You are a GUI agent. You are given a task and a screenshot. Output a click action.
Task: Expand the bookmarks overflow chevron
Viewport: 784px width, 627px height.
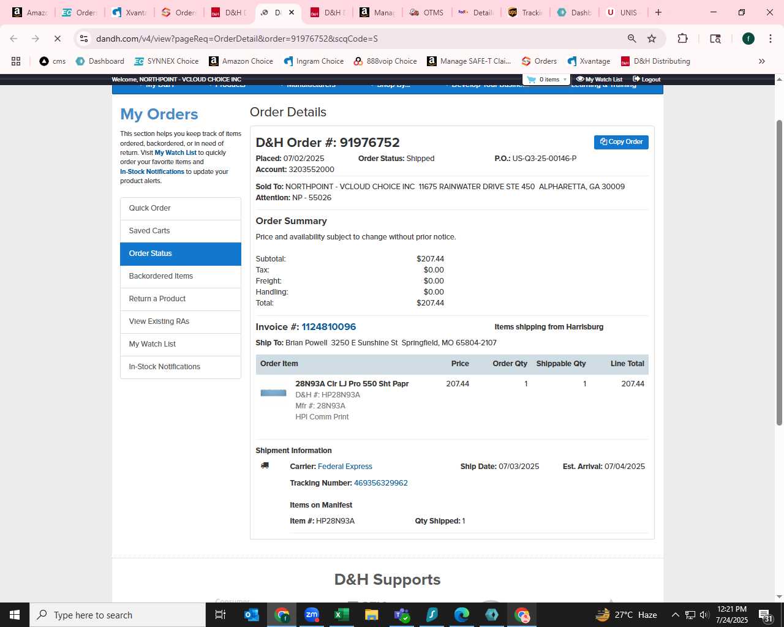pos(762,61)
